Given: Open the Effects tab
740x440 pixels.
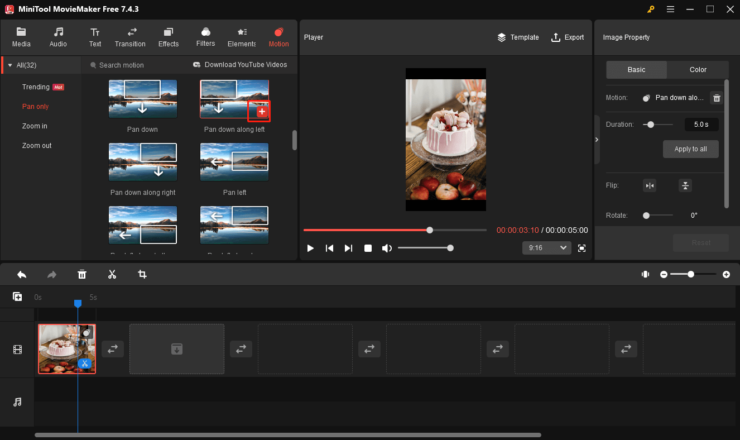Looking at the screenshot, I should 168,37.
